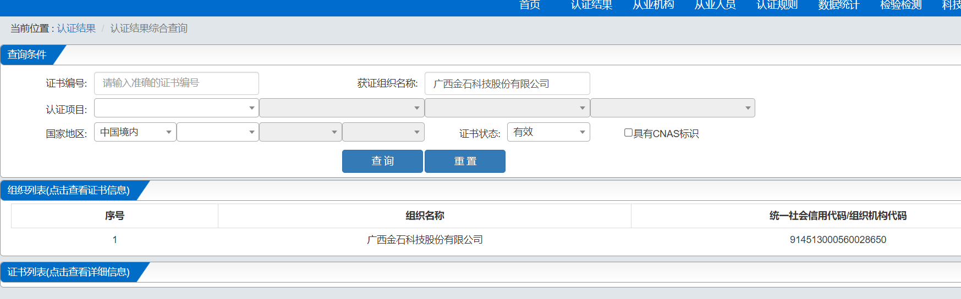Focus the 证书编号 input field
Viewport: 961px width, 299px height.
coord(177,83)
